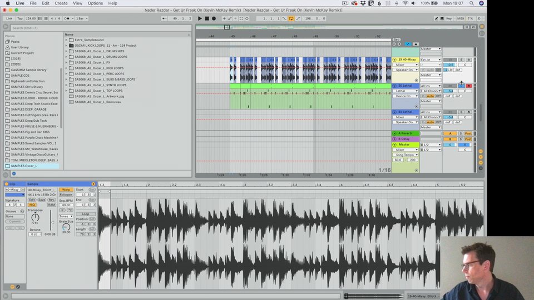
Task: Click the Loop switch in Sample box
Action: tap(86, 214)
